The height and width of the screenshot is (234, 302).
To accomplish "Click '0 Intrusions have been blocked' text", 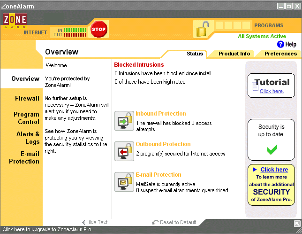I will click(x=163, y=73).
